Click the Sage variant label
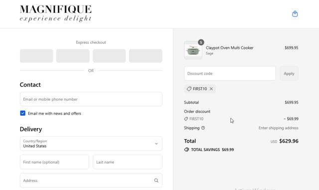319x190 pixels. (209, 53)
